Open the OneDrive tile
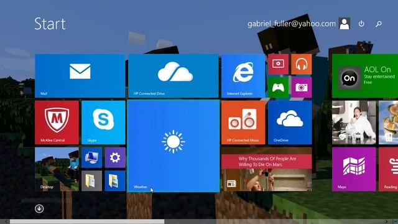Viewport: 398px width, 224px height. pos(290,123)
